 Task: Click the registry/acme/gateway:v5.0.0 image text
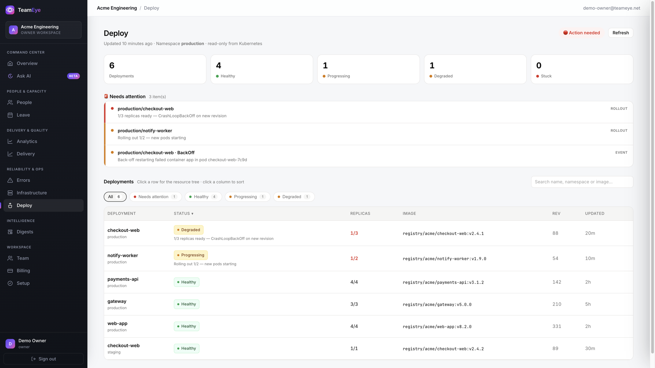coord(437,305)
